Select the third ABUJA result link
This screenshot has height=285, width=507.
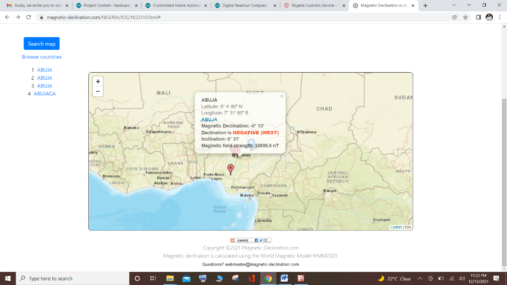[x=45, y=86]
